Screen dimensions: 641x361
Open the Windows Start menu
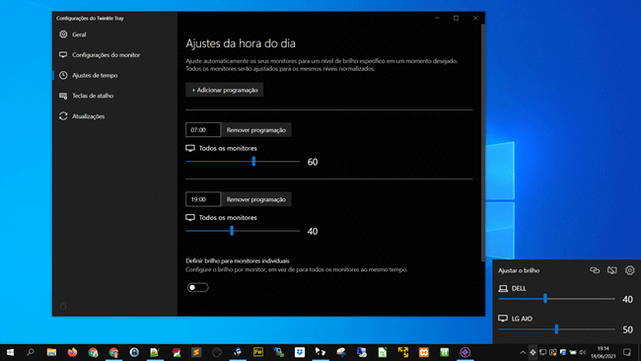coord(10,352)
